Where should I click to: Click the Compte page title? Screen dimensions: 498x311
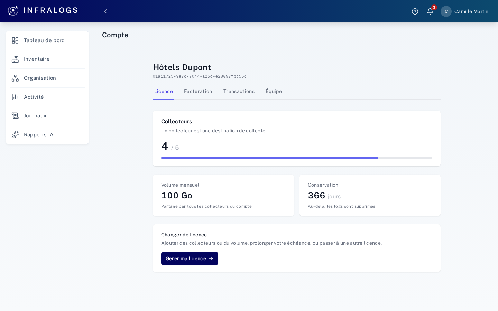pos(115,35)
